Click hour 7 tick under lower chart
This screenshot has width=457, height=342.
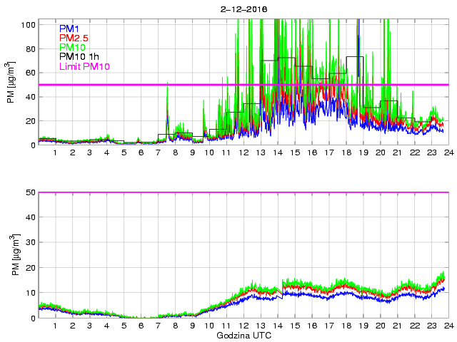(x=159, y=326)
